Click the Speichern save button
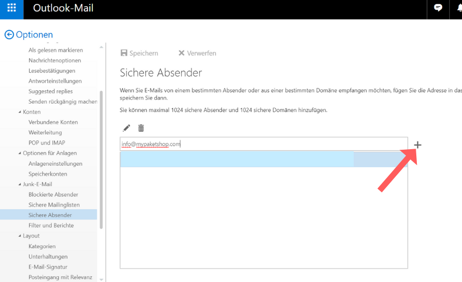Image resolution: width=462 pixels, height=282 pixels. pos(139,53)
